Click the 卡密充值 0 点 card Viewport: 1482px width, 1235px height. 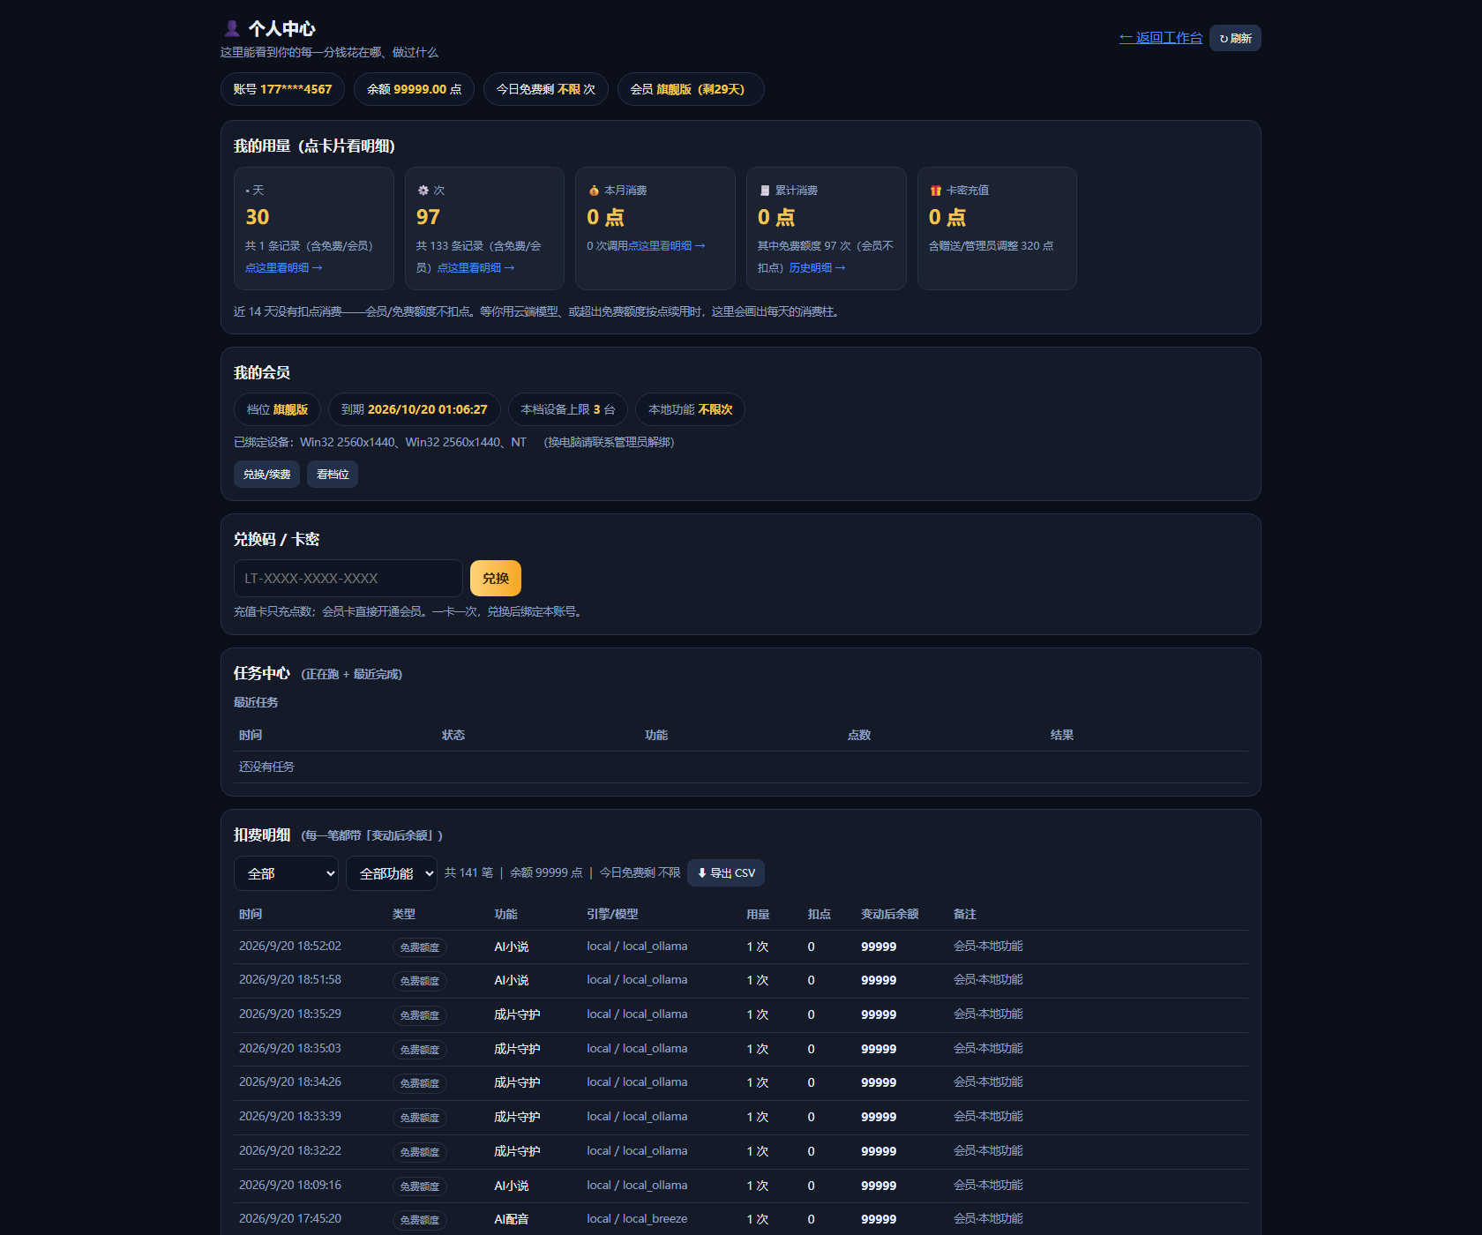coord(997,228)
